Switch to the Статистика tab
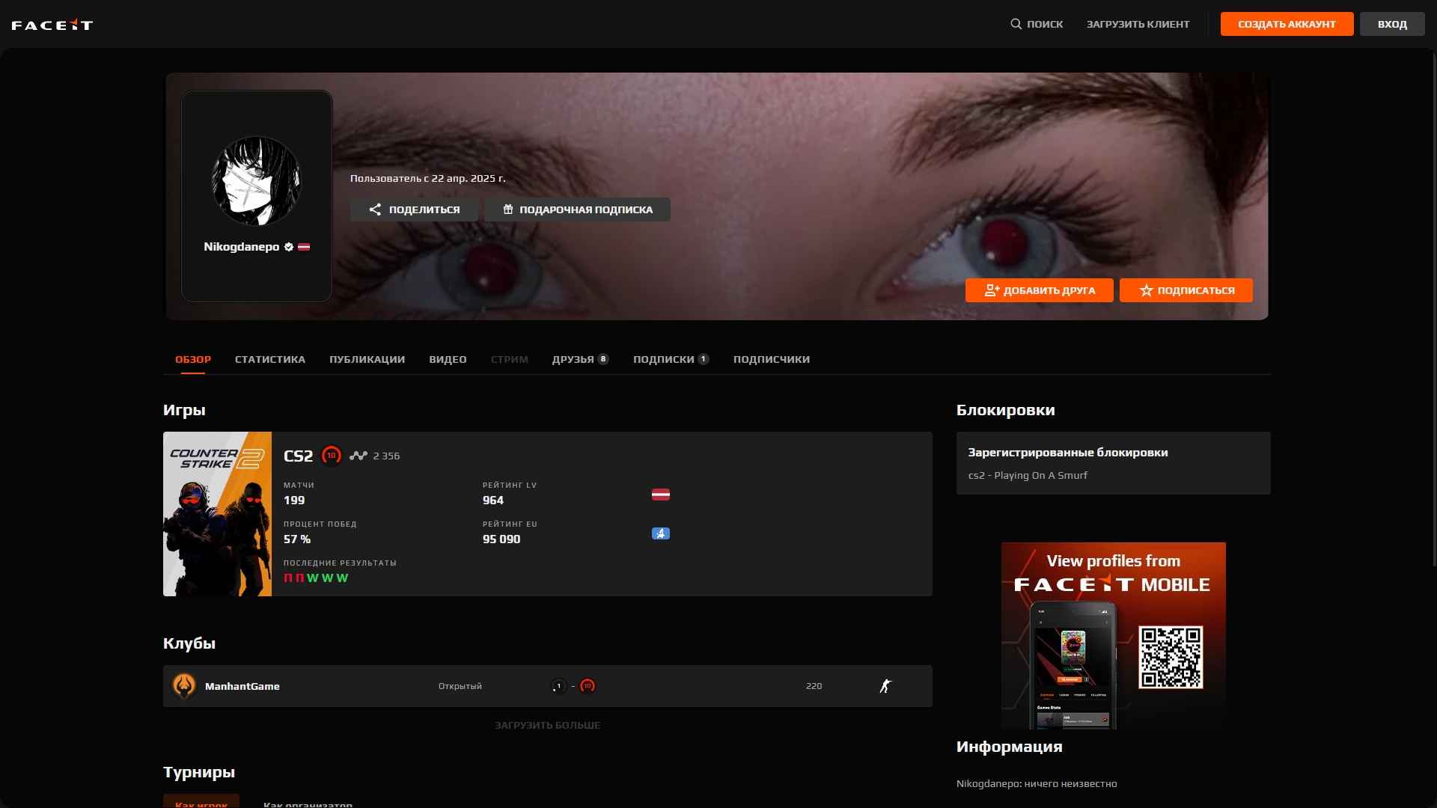The height and width of the screenshot is (808, 1437). point(270,359)
